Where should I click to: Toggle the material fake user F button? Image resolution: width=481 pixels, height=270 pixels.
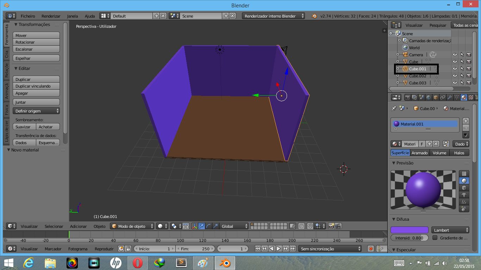pyautogui.click(x=422, y=144)
